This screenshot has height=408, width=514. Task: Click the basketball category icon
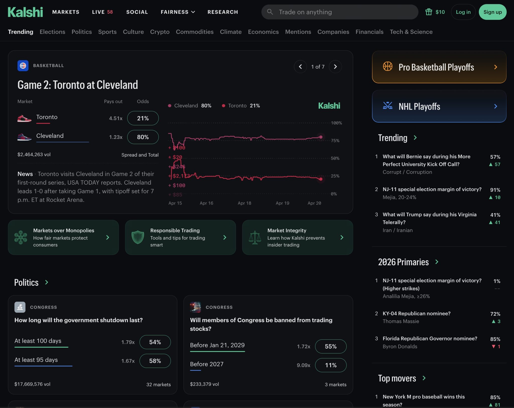[23, 65]
